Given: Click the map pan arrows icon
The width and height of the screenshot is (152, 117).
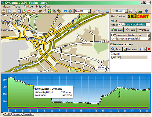Looking at the screenshot, I should (x=93, y=11).
